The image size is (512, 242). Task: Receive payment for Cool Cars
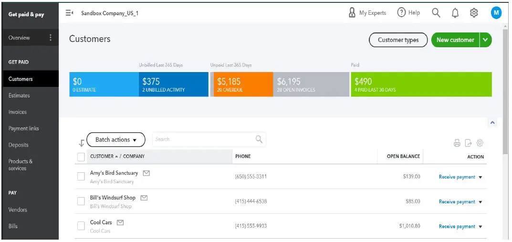coord(457,226)
